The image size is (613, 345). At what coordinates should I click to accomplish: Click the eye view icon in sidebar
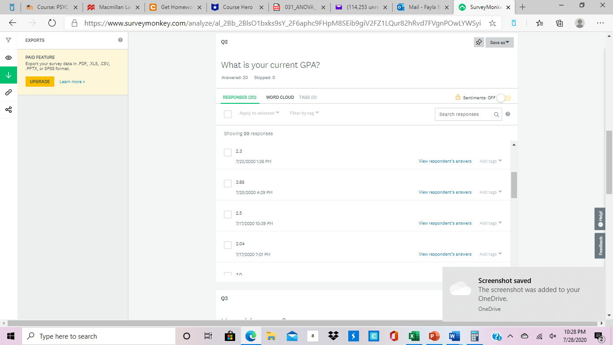(9, 58)
